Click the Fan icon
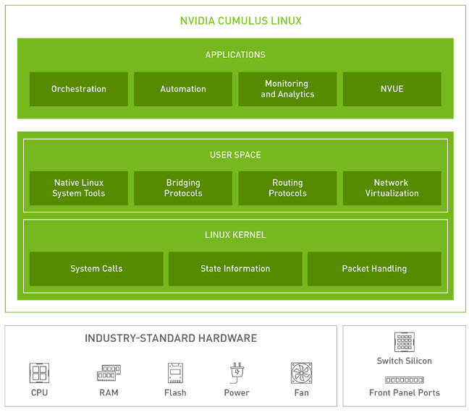The height and width of the screenshot is (412, 469). click(301, 373)
